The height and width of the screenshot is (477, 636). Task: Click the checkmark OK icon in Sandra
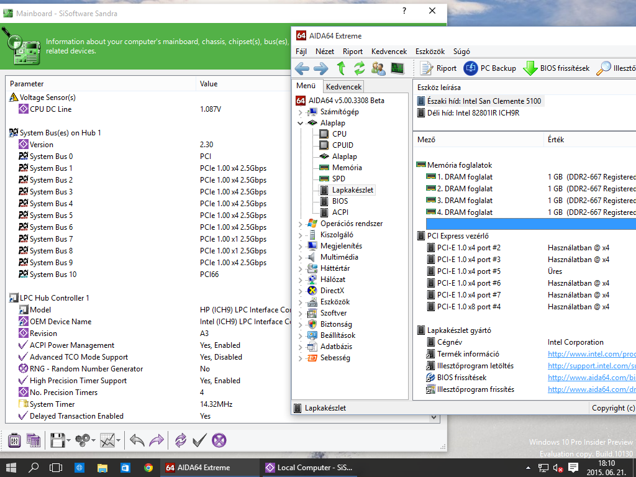pyautogui.click(x=199, y=440)
